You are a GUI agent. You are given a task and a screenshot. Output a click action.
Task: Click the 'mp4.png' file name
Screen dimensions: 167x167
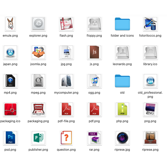click(x=10, y=93)
